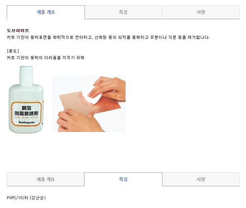The image size is (246, 208).
Task: Click the bottle's white cap
Action: click(26, 75)
